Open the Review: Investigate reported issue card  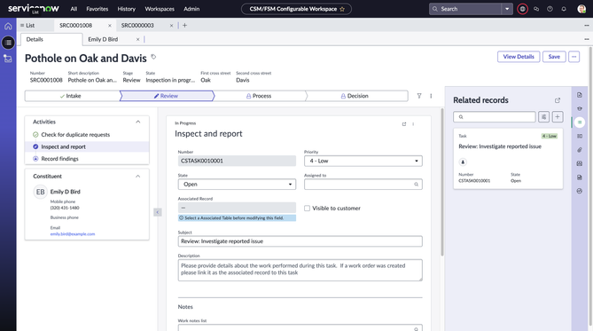coord(508,159)
